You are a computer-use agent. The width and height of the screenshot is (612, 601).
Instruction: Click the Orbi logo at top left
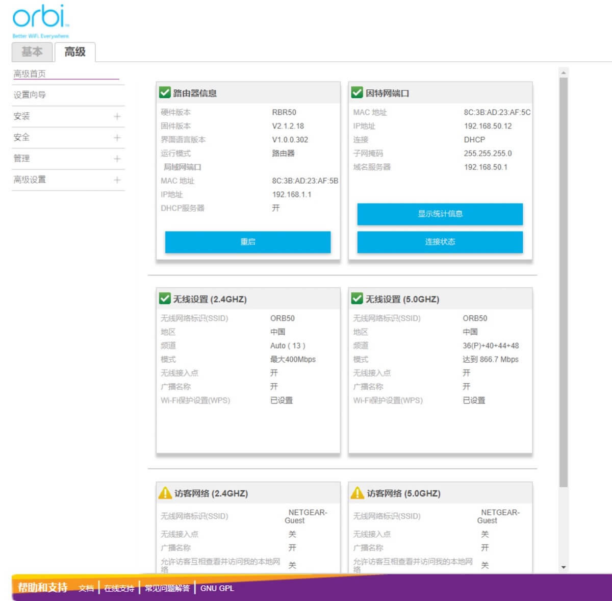click(41, 18)
